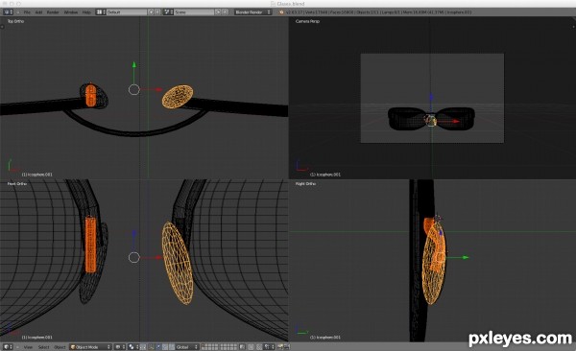Open the snap element type selector
The width and height of the screenshot is (576, 351).
(x=269, y=347)
